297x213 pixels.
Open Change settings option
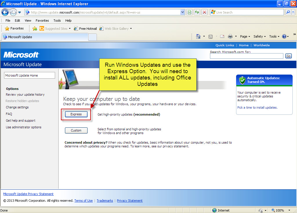point(17,107)
